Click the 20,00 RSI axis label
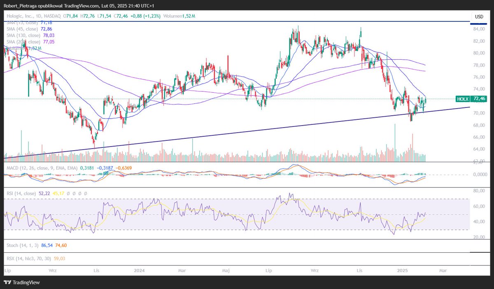 click(479, 237)
